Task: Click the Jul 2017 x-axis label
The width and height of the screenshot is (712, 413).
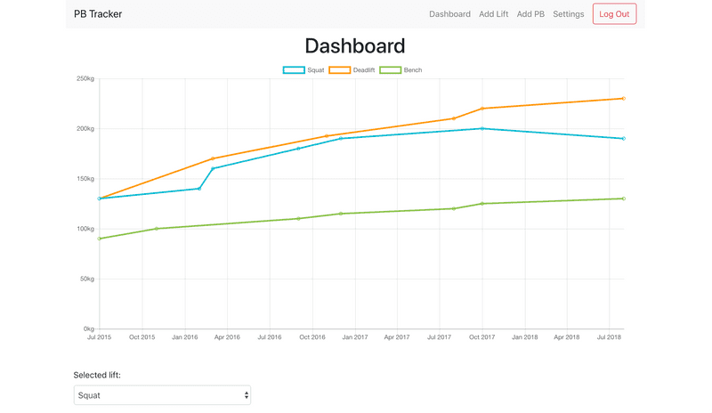Action: (439, 337)
